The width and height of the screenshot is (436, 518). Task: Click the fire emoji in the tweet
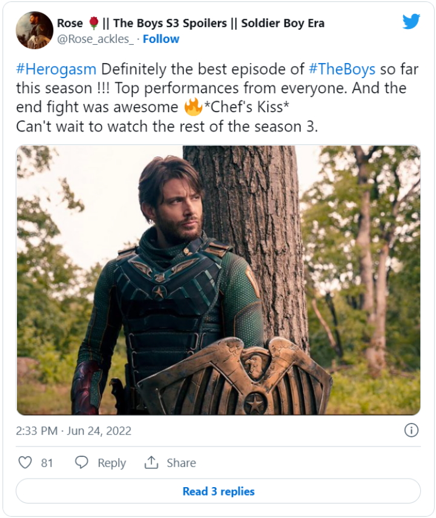[x=193, y=108]
